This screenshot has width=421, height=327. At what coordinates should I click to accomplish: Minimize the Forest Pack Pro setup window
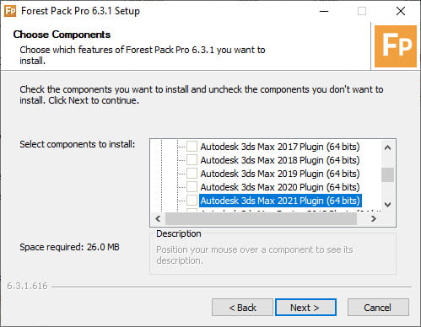pos(324,11)
